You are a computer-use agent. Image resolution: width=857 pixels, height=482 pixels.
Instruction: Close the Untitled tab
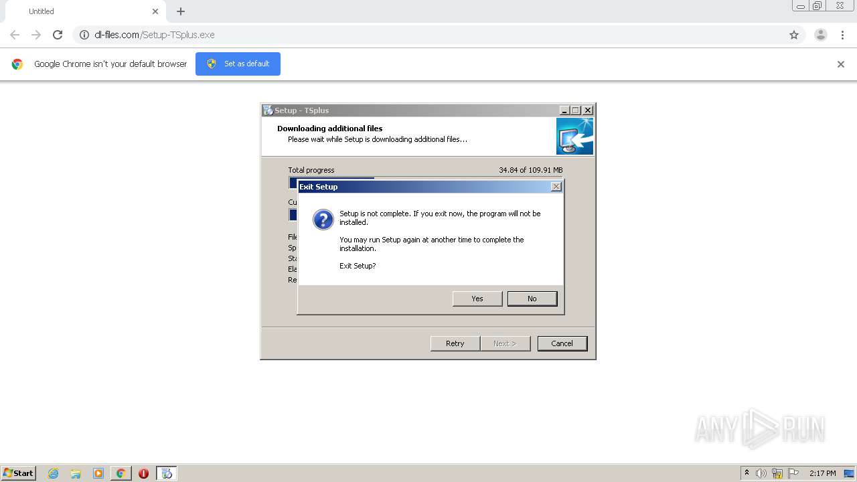pos(155,11)
